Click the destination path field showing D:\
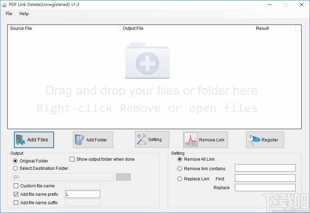 [63, 177]
